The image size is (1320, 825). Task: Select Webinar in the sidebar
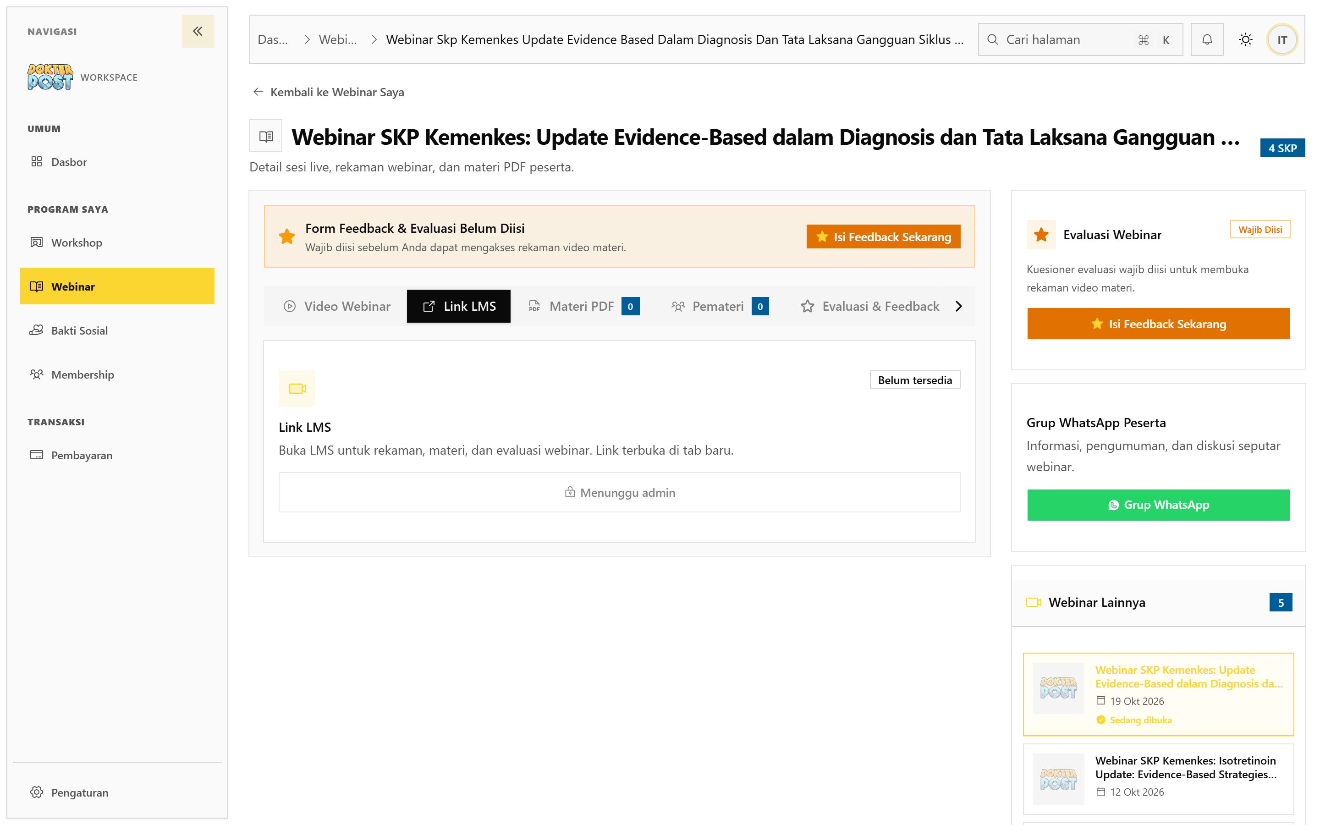pos(117,286)
